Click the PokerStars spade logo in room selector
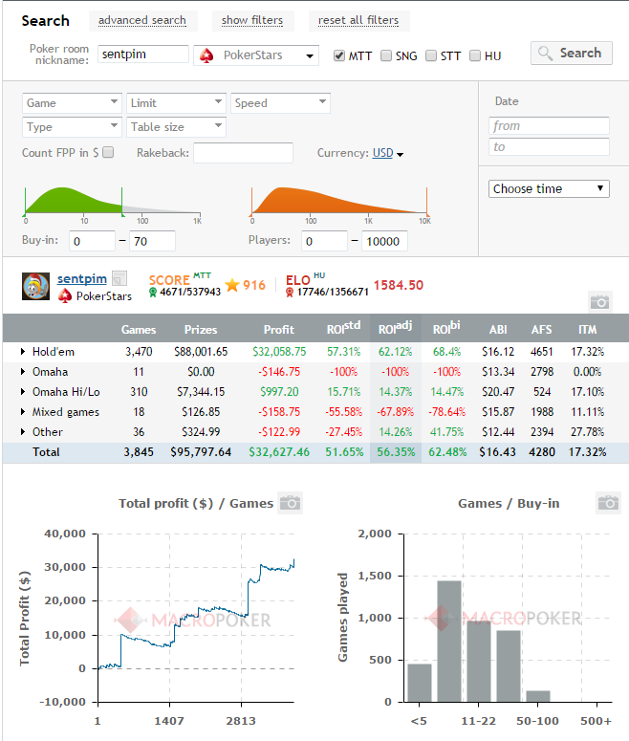 point(206,55)
